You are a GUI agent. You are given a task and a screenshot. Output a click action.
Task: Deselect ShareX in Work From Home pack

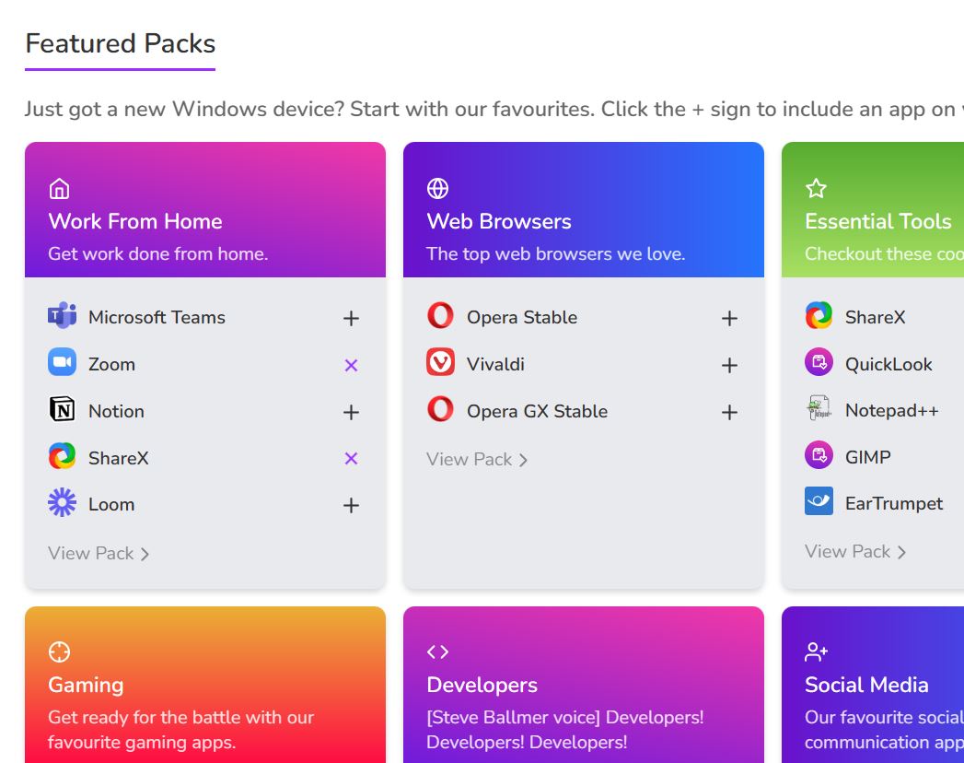tap(351, 458)
